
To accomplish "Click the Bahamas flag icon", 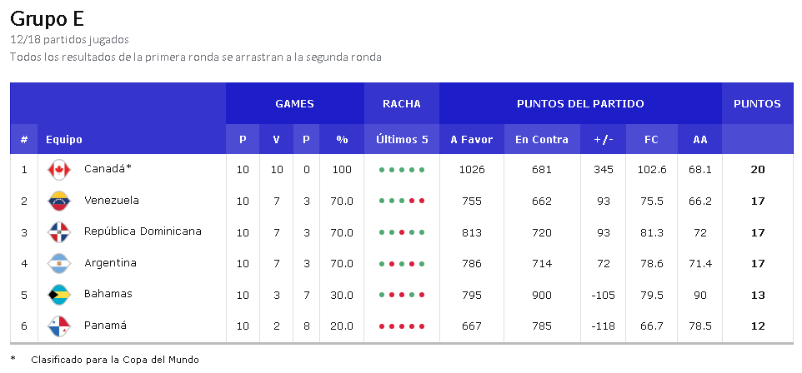I will coord(59,295).
